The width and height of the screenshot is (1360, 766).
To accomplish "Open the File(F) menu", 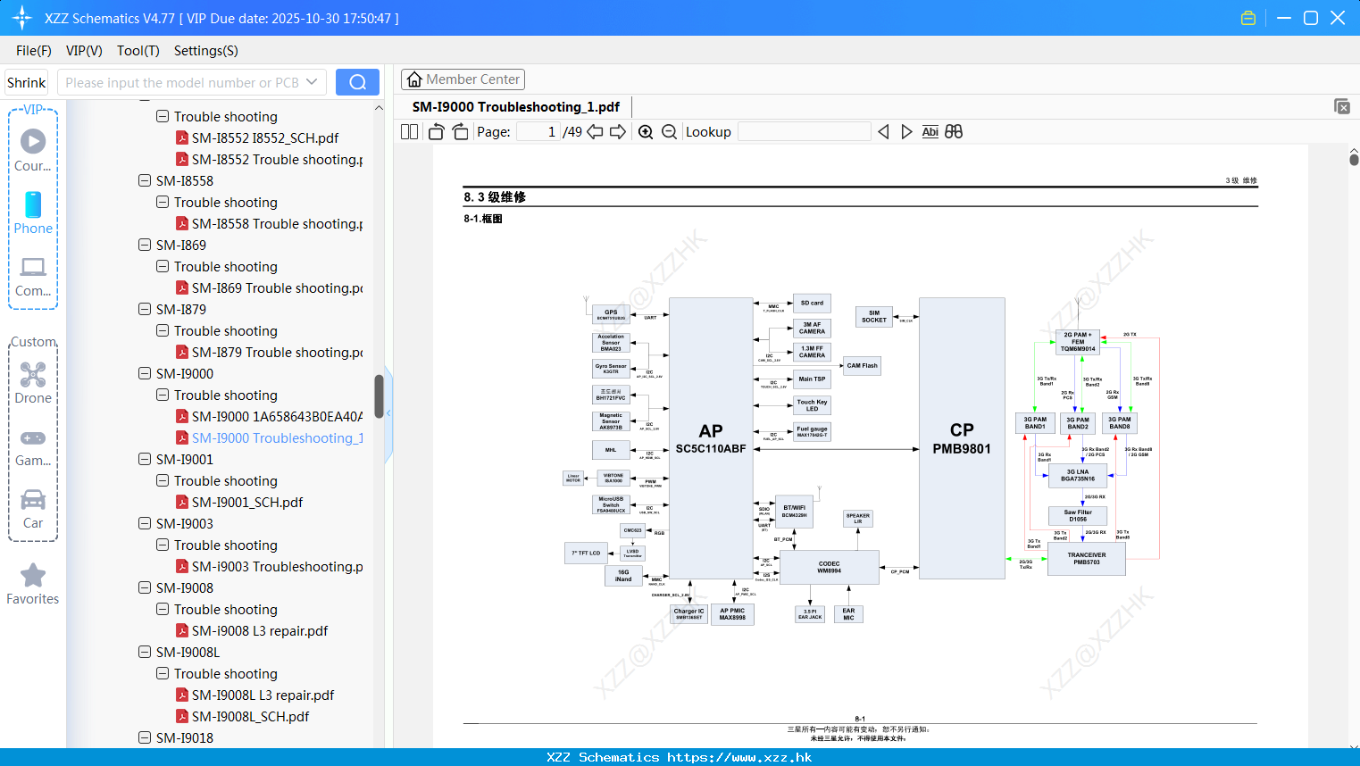I will click(34, 51).
